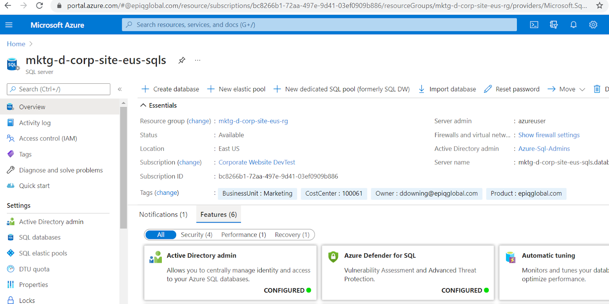Image resolution: width=609 pixels, height=304 pixels.
Task: Select the All filter pill
Action: pyautogui.click(x=161, y=235)
